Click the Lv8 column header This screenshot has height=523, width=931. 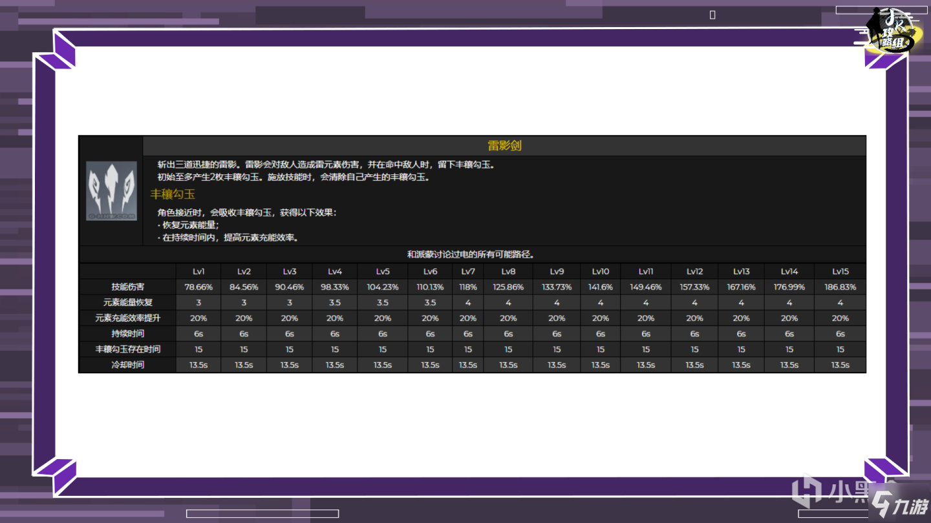[x=508, y=272]
